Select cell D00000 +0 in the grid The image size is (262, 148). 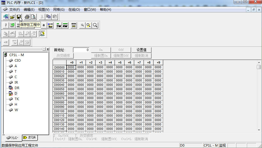[71, 67]
